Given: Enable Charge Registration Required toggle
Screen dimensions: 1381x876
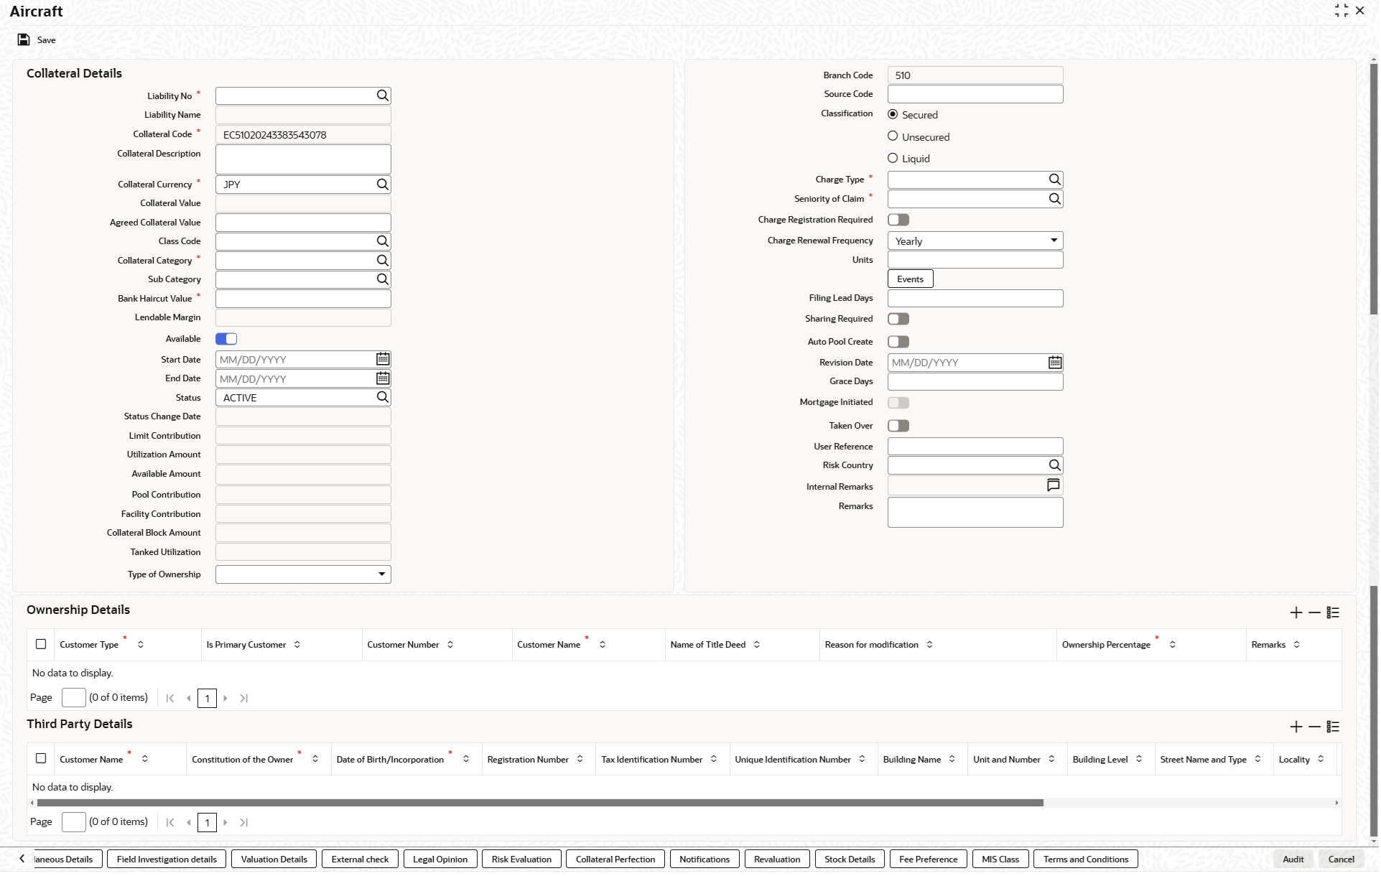Looking at the screenshot, I should [x=898, y=220].
